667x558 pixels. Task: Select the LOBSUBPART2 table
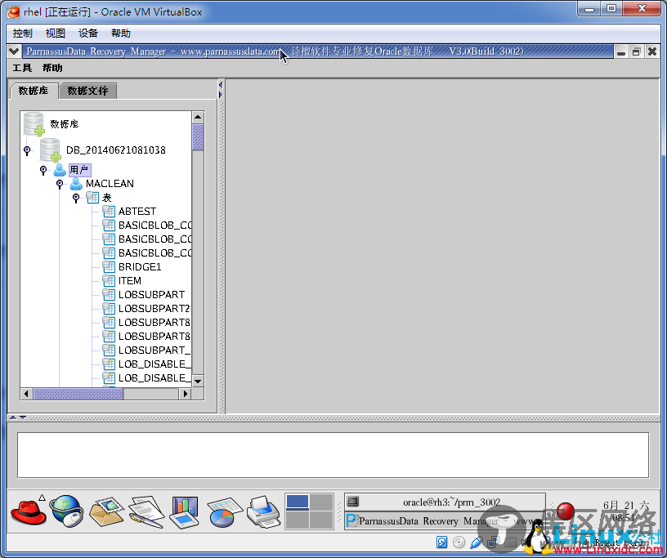tap(154, 308)
